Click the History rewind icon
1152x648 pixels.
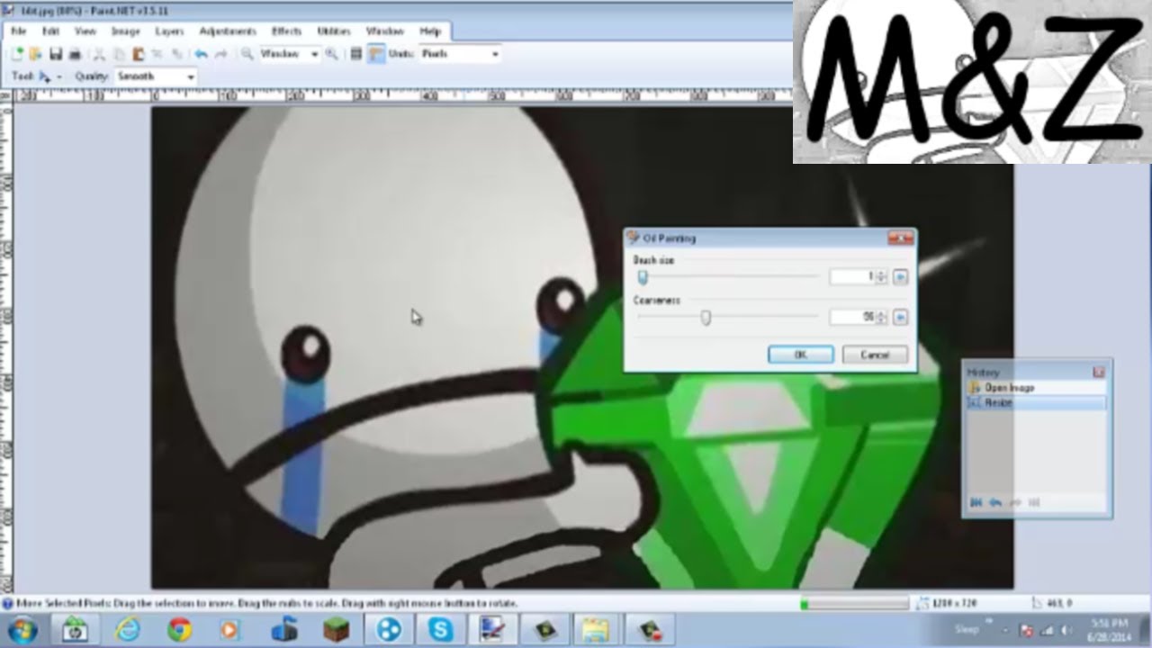click(x=976, y=502)
